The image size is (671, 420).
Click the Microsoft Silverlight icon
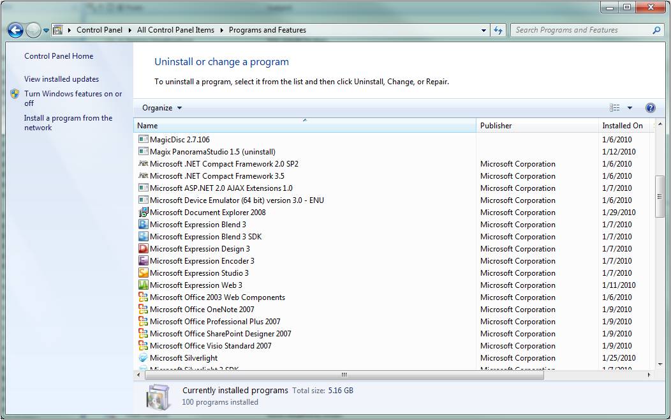(x=144, y=358)
